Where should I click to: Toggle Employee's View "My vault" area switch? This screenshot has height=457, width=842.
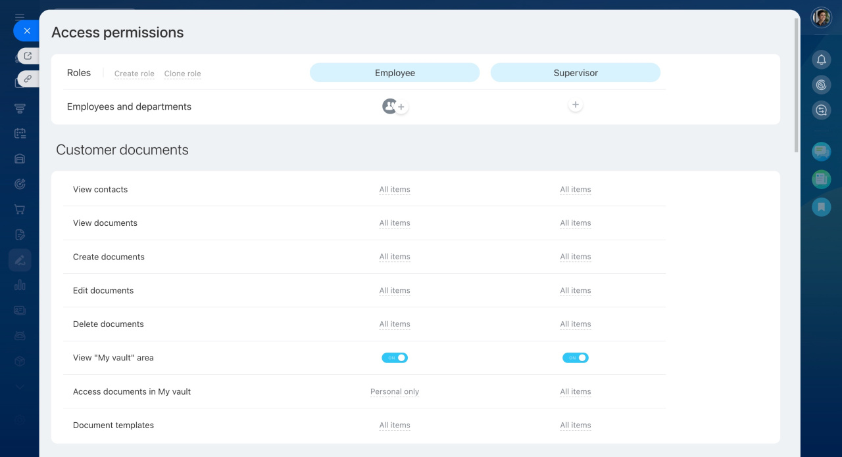coord(395,358)
